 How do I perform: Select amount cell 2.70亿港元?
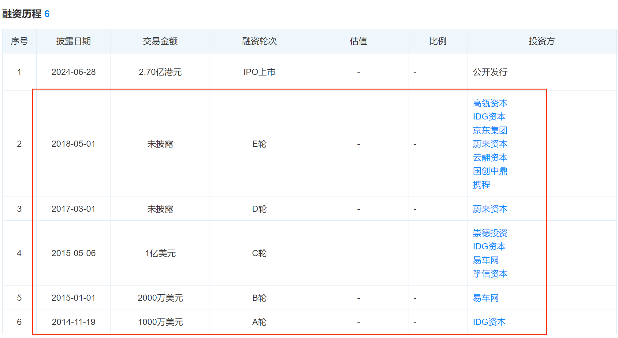point(160,72)
